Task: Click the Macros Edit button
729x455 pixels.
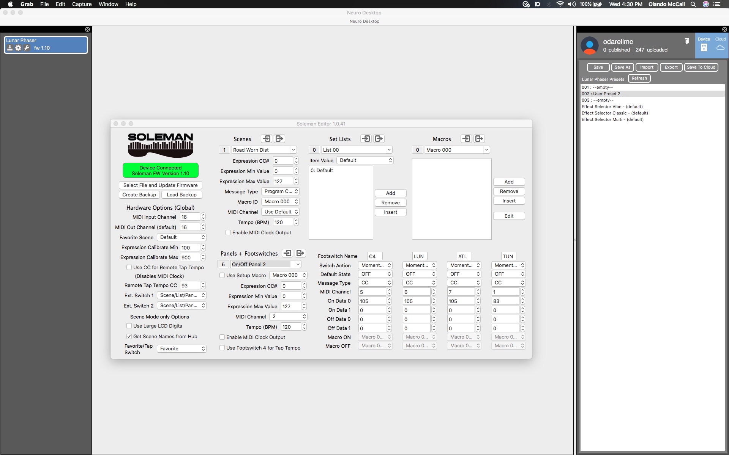Action: [509, 216]
